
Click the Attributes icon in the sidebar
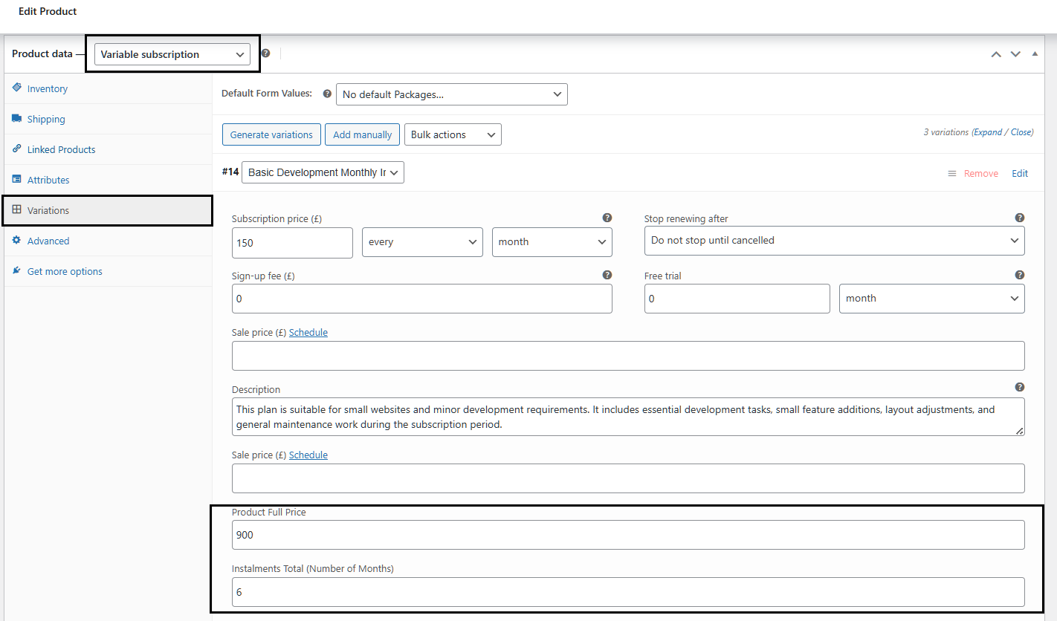pyautogui.click(x=16, y=179)
